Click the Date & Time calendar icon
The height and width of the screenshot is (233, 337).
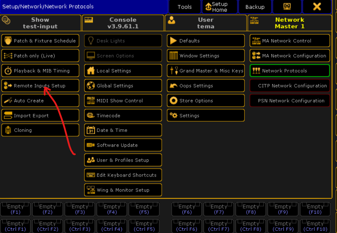click(x=91, y=130)
